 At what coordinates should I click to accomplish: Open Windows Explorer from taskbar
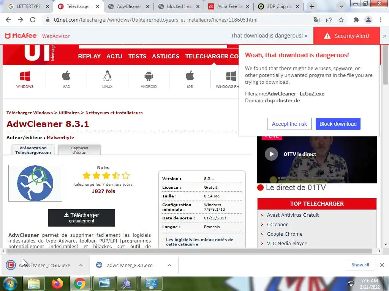[34, 283]
